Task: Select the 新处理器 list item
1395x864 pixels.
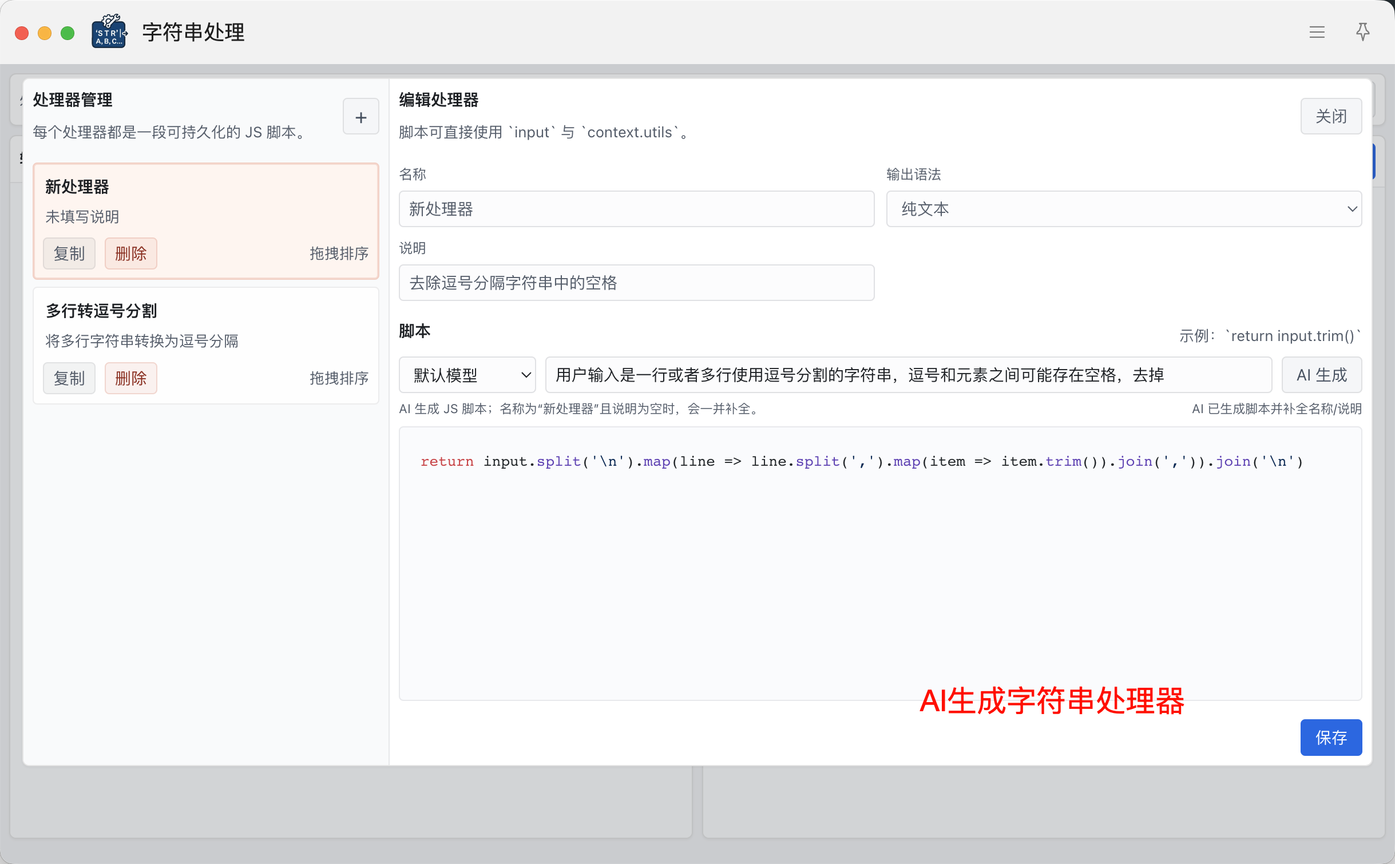Action: pyautogui.click(x=206, y=200)
